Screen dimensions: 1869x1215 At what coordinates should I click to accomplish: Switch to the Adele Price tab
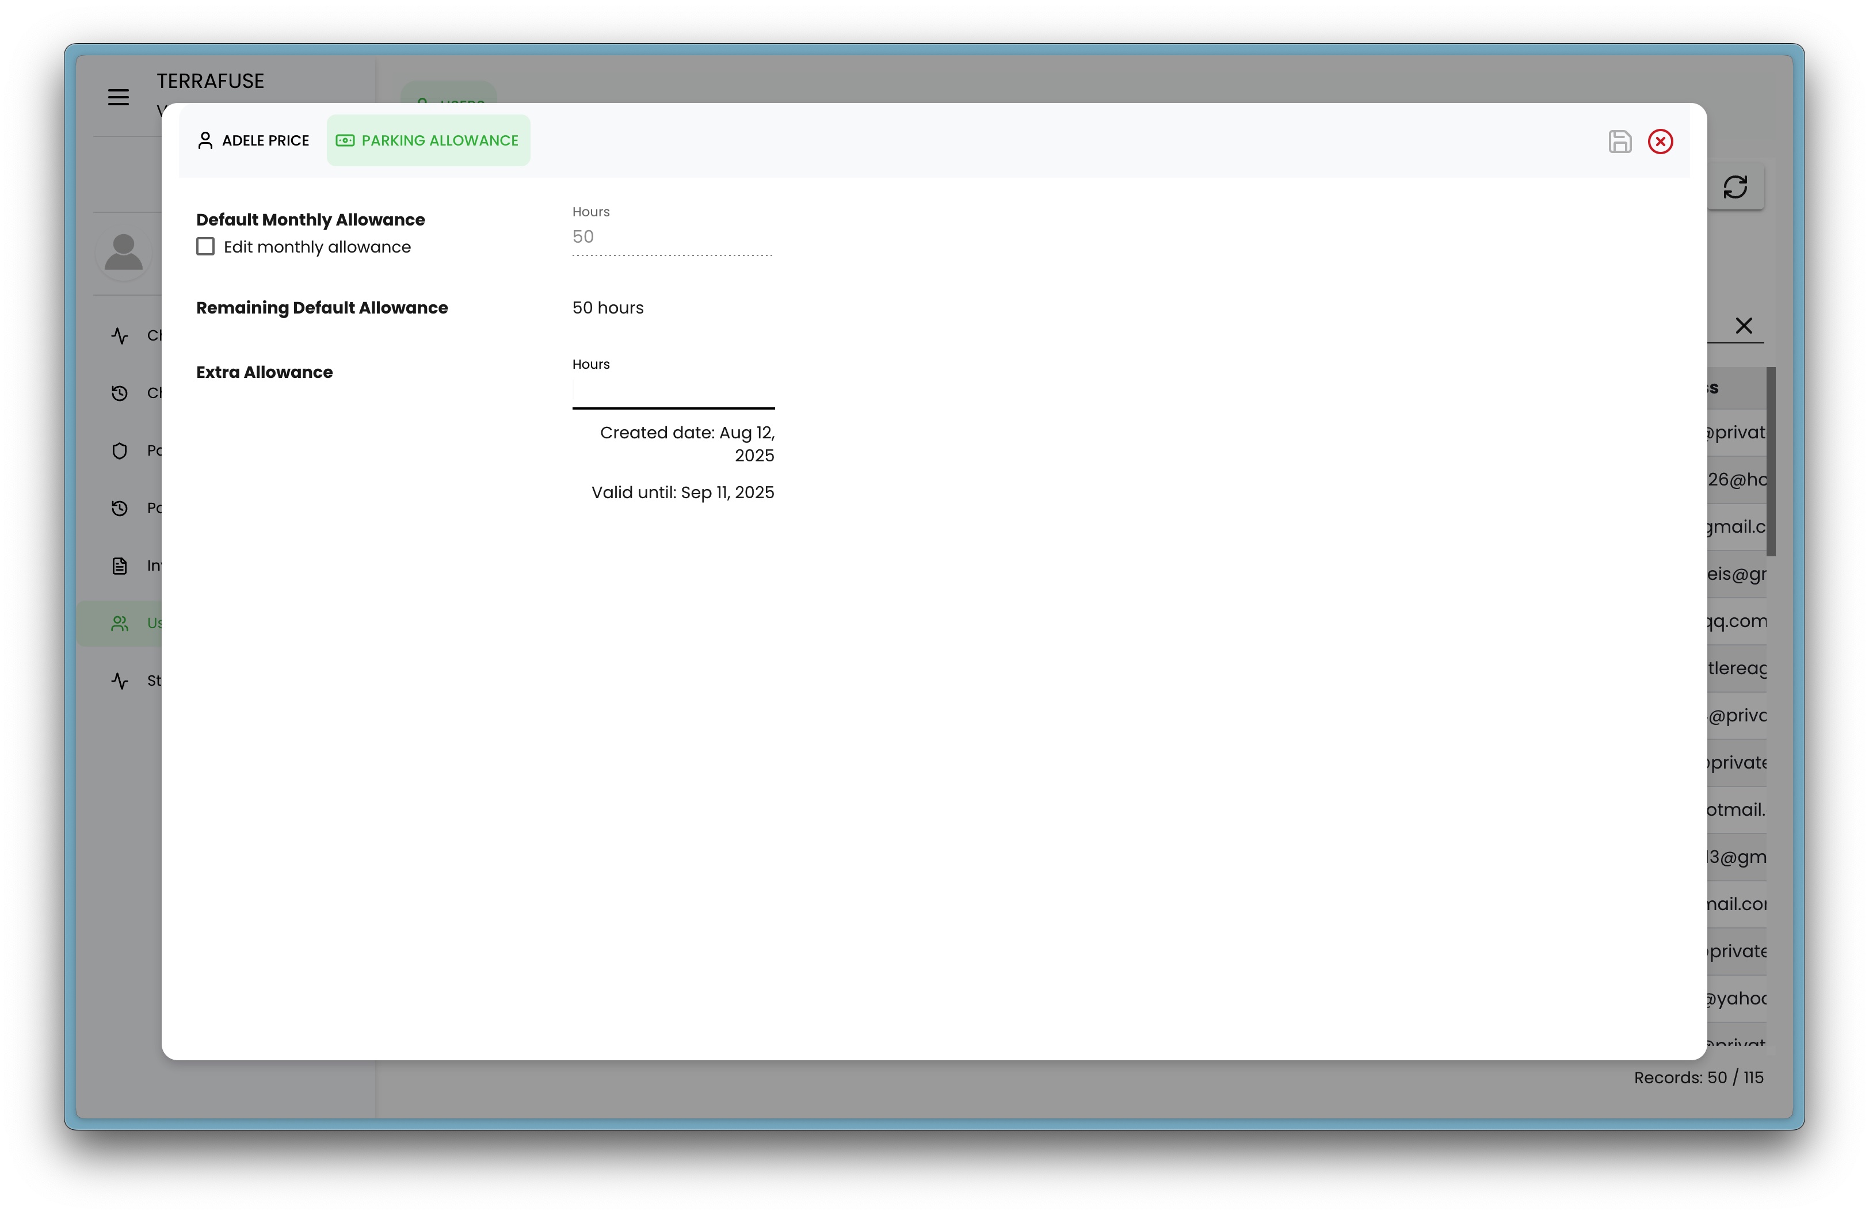tap(253, 140)
